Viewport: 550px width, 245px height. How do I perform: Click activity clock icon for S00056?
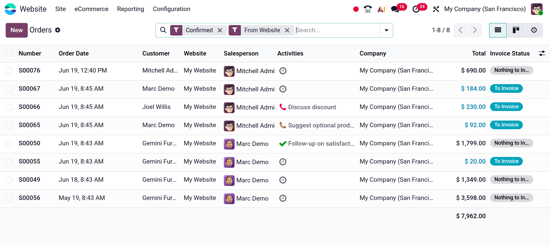[x=283, y=198]
